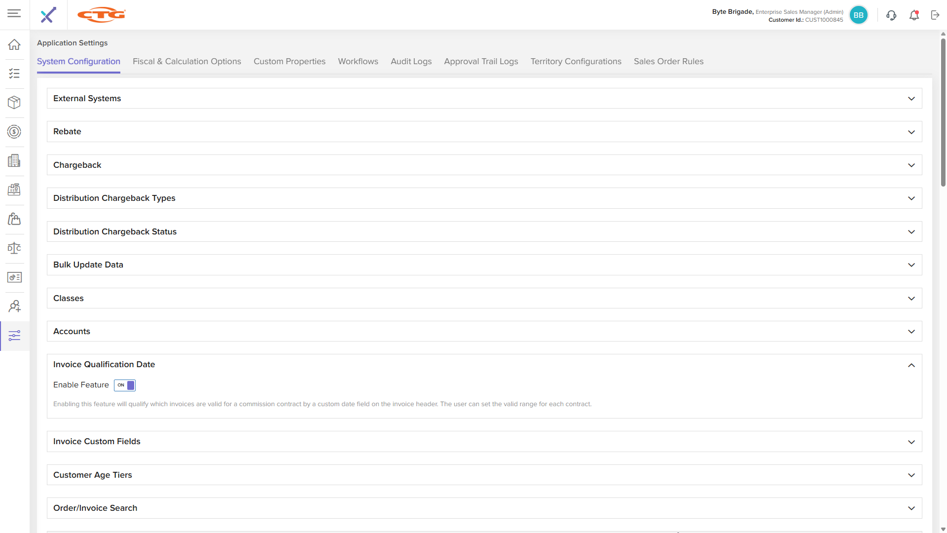Open the balance scales sidebar icon
The height and width of the screenshot is (533, 947).
(14, 248)
